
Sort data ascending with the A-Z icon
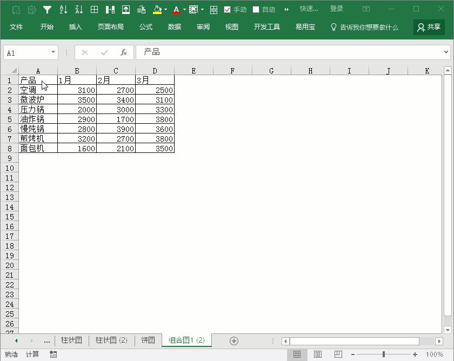pos(64,9)
